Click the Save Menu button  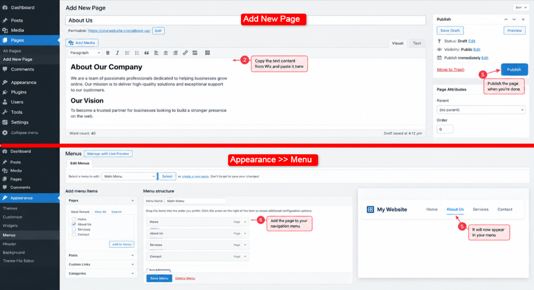[x=159, y=278]
